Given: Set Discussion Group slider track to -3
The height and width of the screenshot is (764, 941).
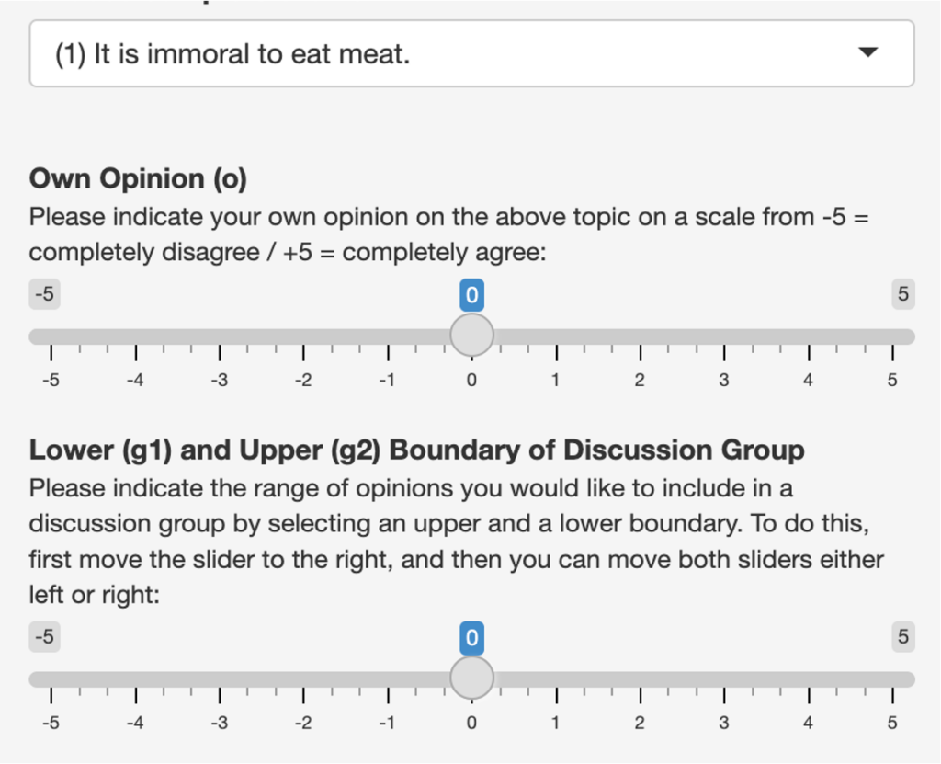Looking at the screenshot, I should [x=220, y=679].
